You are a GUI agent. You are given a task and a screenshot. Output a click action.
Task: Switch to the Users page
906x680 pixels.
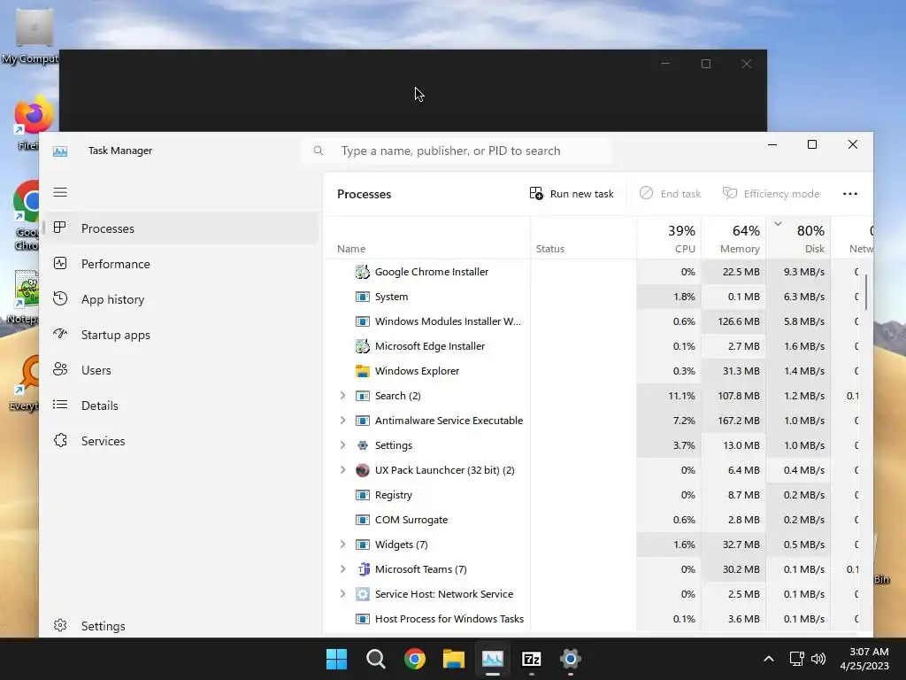tap(180, 370)
